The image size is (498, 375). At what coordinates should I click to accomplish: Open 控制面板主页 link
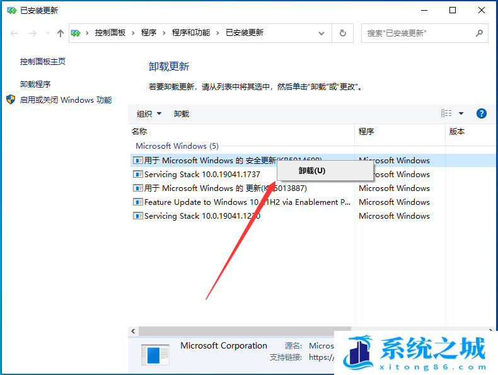coord(43,62)
